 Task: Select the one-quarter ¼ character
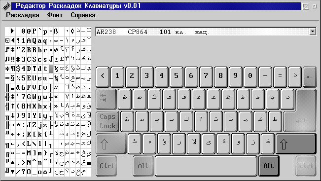(56, 78)
